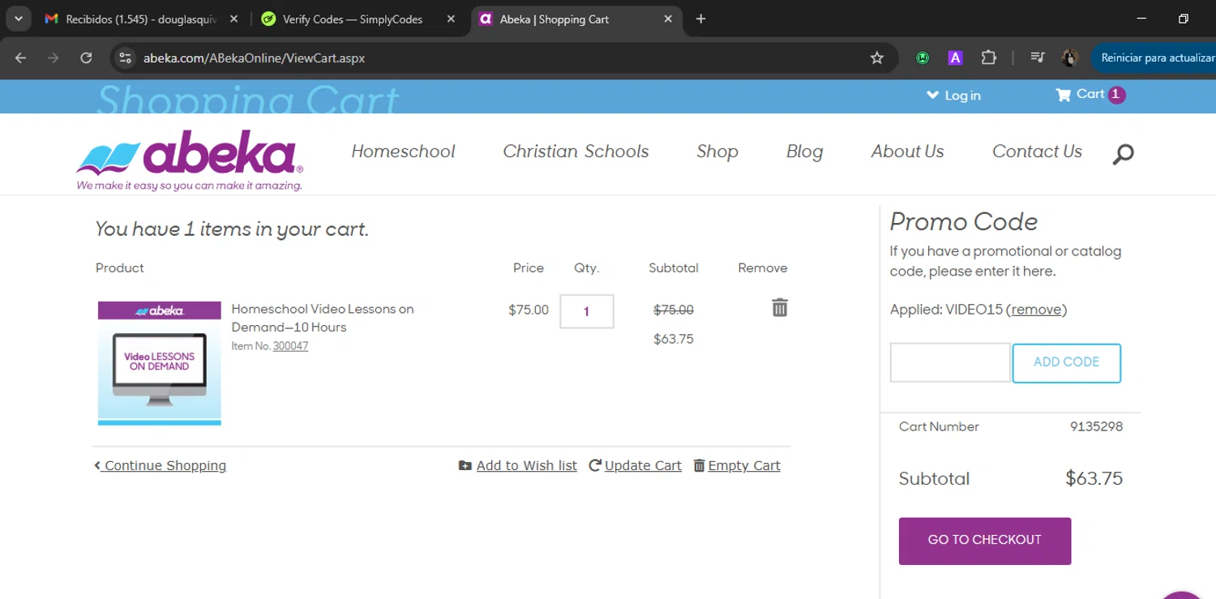Open the site search magnifier icon
This screenshot has width=1216, height=599.
(x=1123, y=153)
